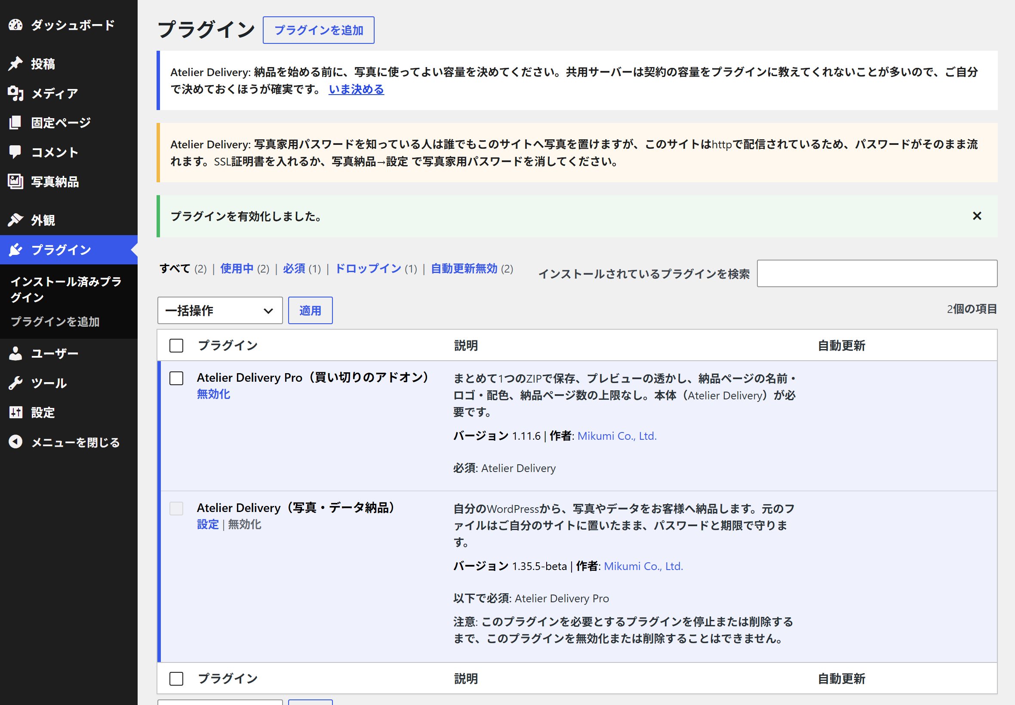Filter by 必須 (1) plugins
1015x705 pixels.
click(x=302, y=269)
